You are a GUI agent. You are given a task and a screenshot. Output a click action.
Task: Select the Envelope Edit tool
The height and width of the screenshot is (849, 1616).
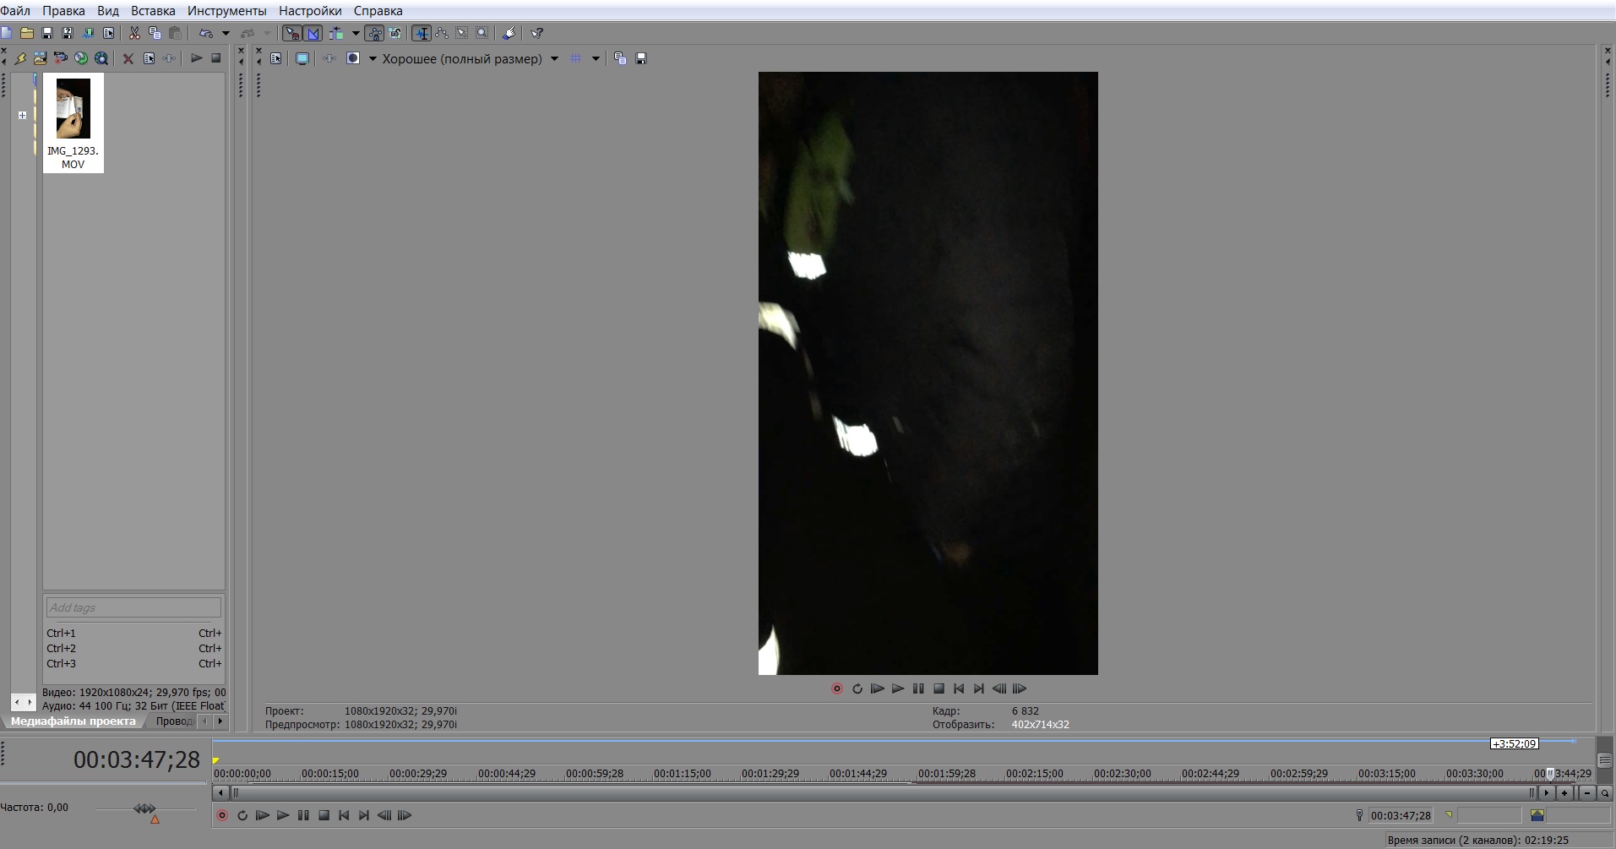[x=441, y=33]
